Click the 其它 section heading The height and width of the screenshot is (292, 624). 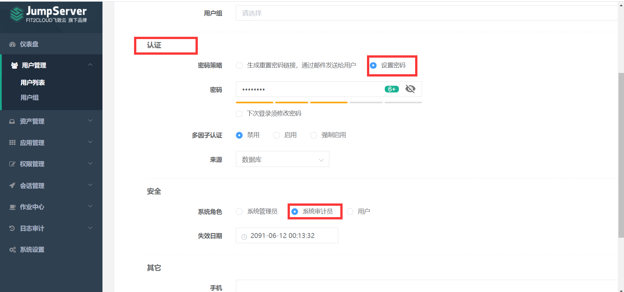(154, 268)
